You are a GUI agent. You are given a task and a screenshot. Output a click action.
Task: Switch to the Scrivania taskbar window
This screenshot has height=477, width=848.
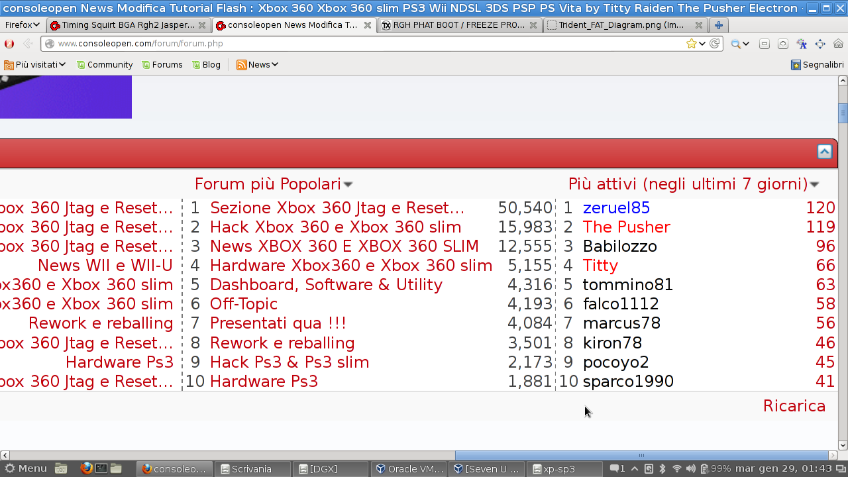[252, 469]
